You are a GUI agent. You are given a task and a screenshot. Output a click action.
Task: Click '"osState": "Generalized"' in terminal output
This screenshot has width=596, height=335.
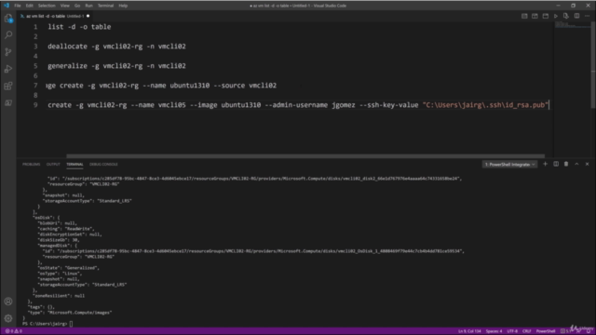click(x=68, y=268)
